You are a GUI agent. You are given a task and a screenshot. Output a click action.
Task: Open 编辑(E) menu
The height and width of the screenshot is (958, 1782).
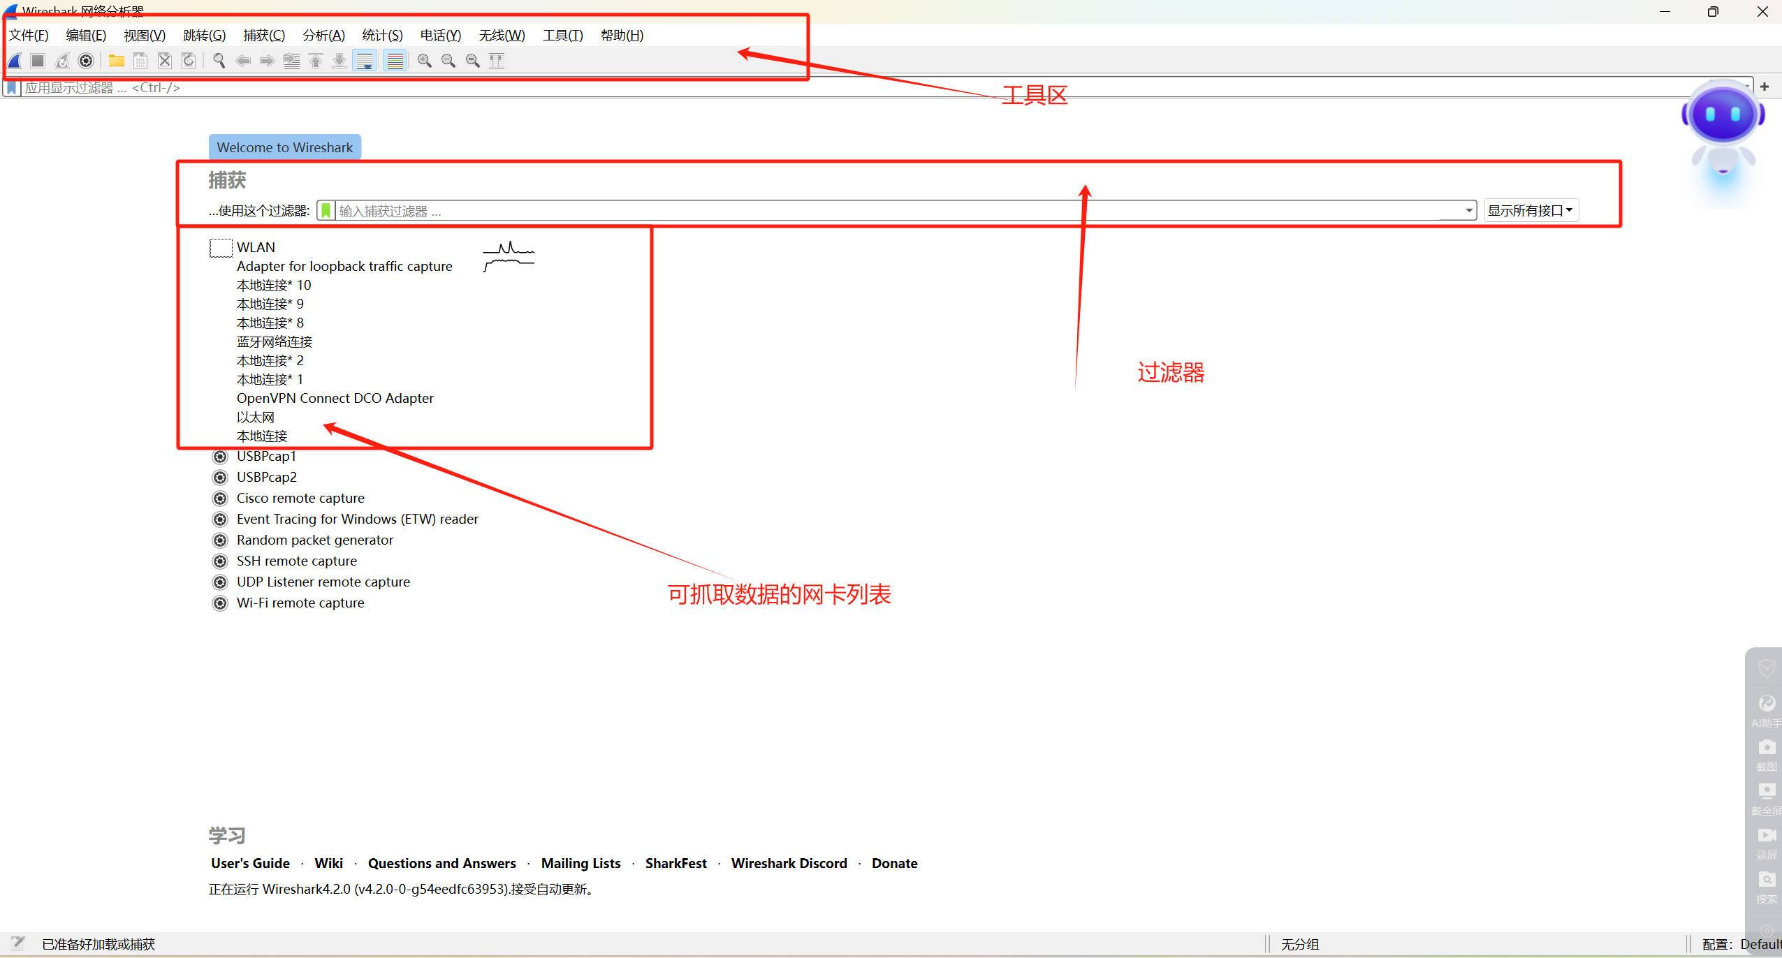click(x=86, y=35)
